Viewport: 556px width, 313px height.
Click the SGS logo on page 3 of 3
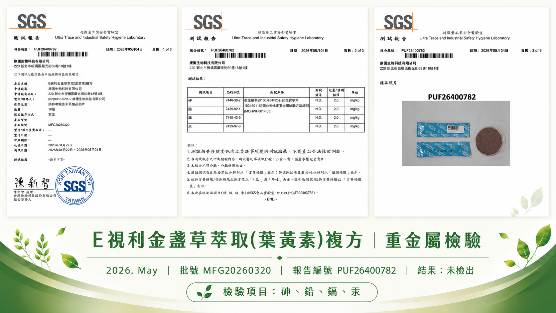[x=397, y=22]
